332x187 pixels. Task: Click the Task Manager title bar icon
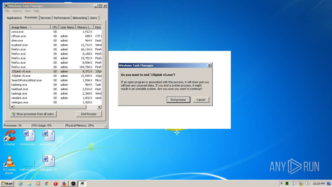[6, 6]
